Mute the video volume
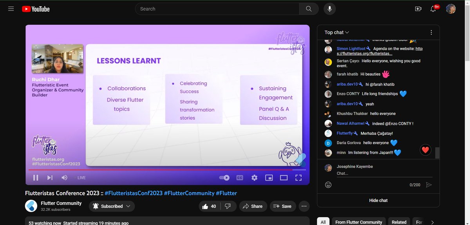 click(x=64, y=178)
